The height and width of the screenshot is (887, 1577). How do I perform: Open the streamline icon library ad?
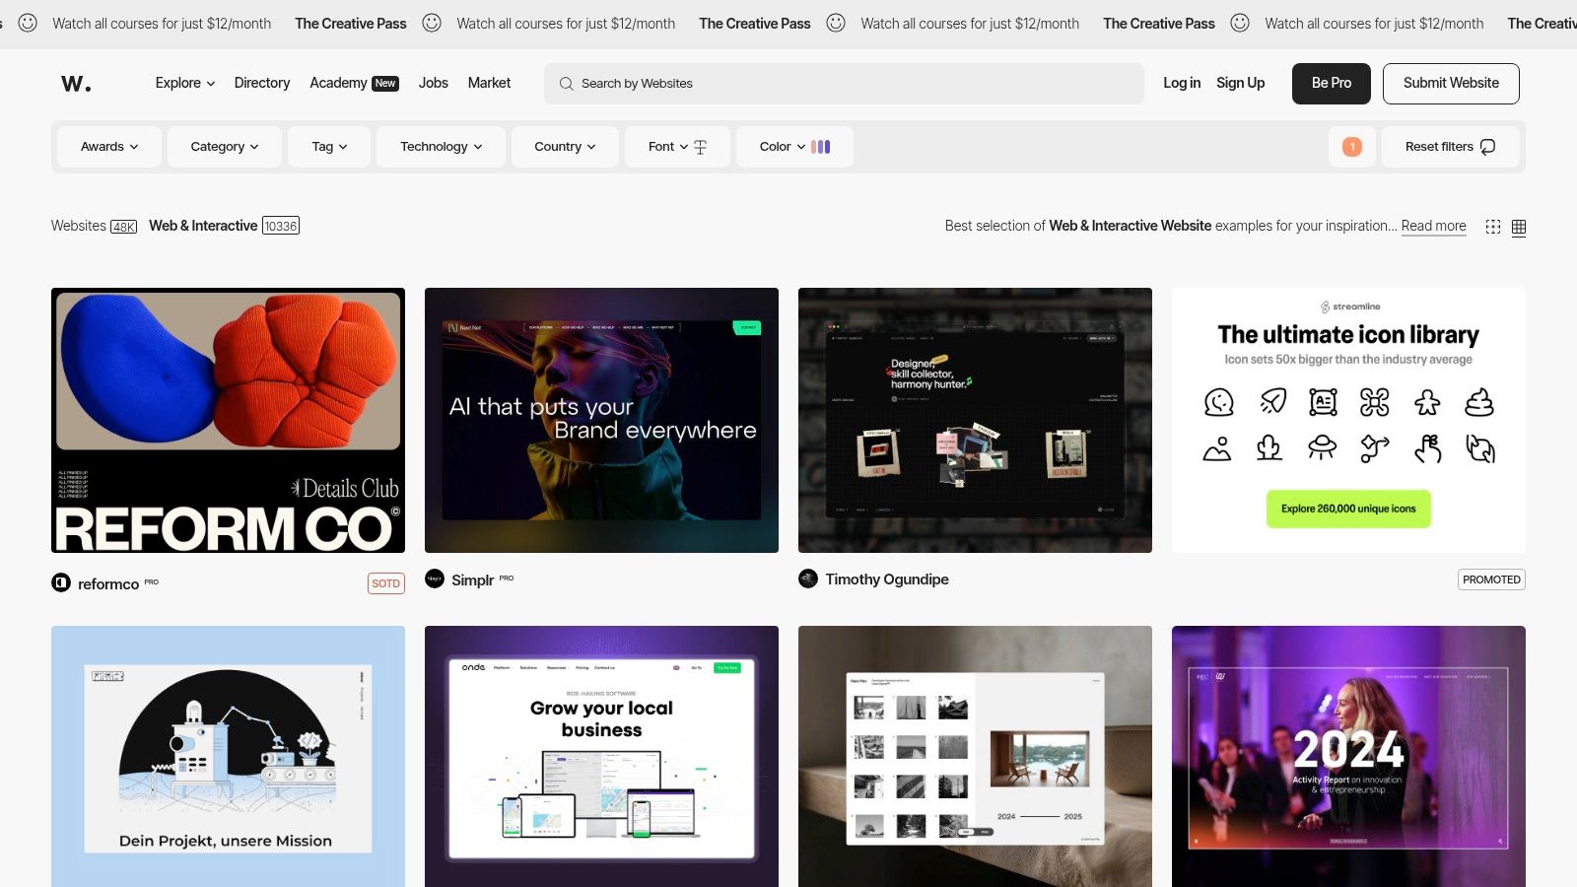1348,420
